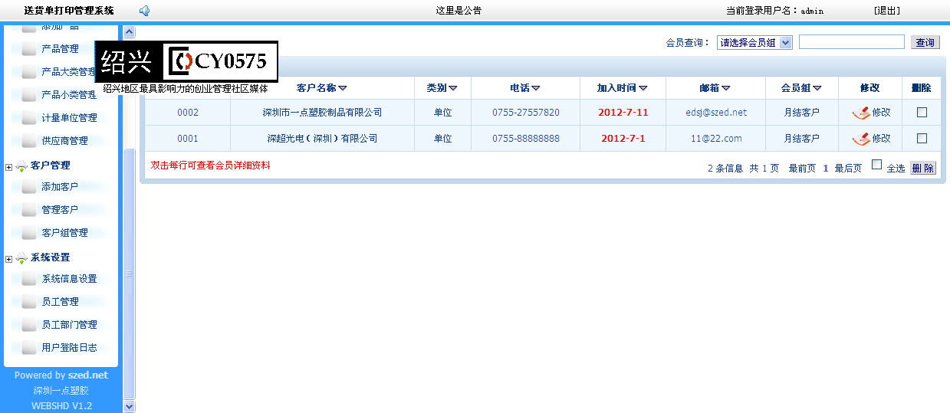Click the icon beside 员工部门管理 in sidebar
This screenshot has height=413, width=950.
click(29, 325)
